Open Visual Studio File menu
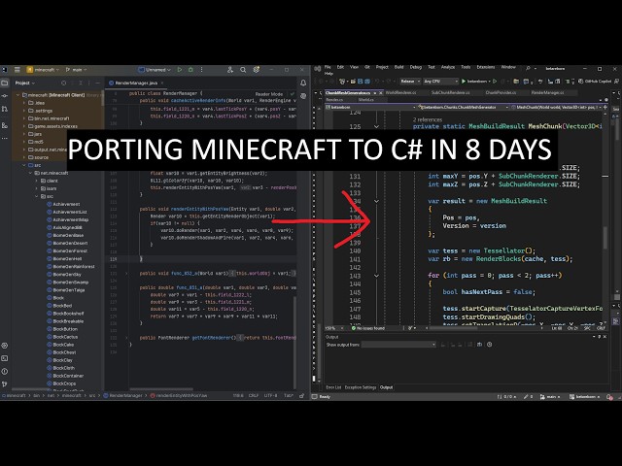 [x=328, y=67]
